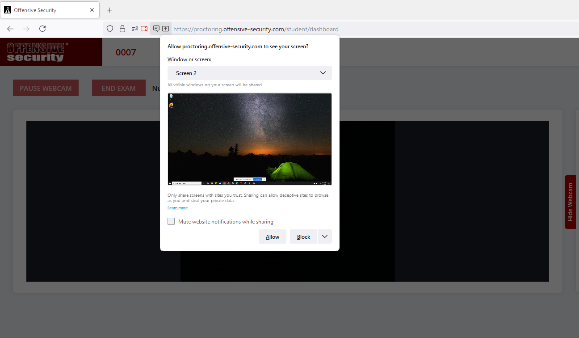The image size is (579, 338).
Task: Open the Screen 2 window selection dropdown
Action: click(x=249, y=73)
